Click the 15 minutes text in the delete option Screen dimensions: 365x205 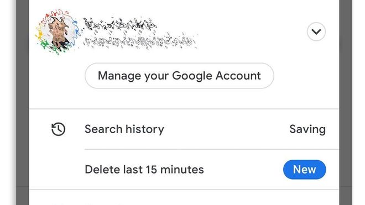pyautogui.click(x=175, y=170)
